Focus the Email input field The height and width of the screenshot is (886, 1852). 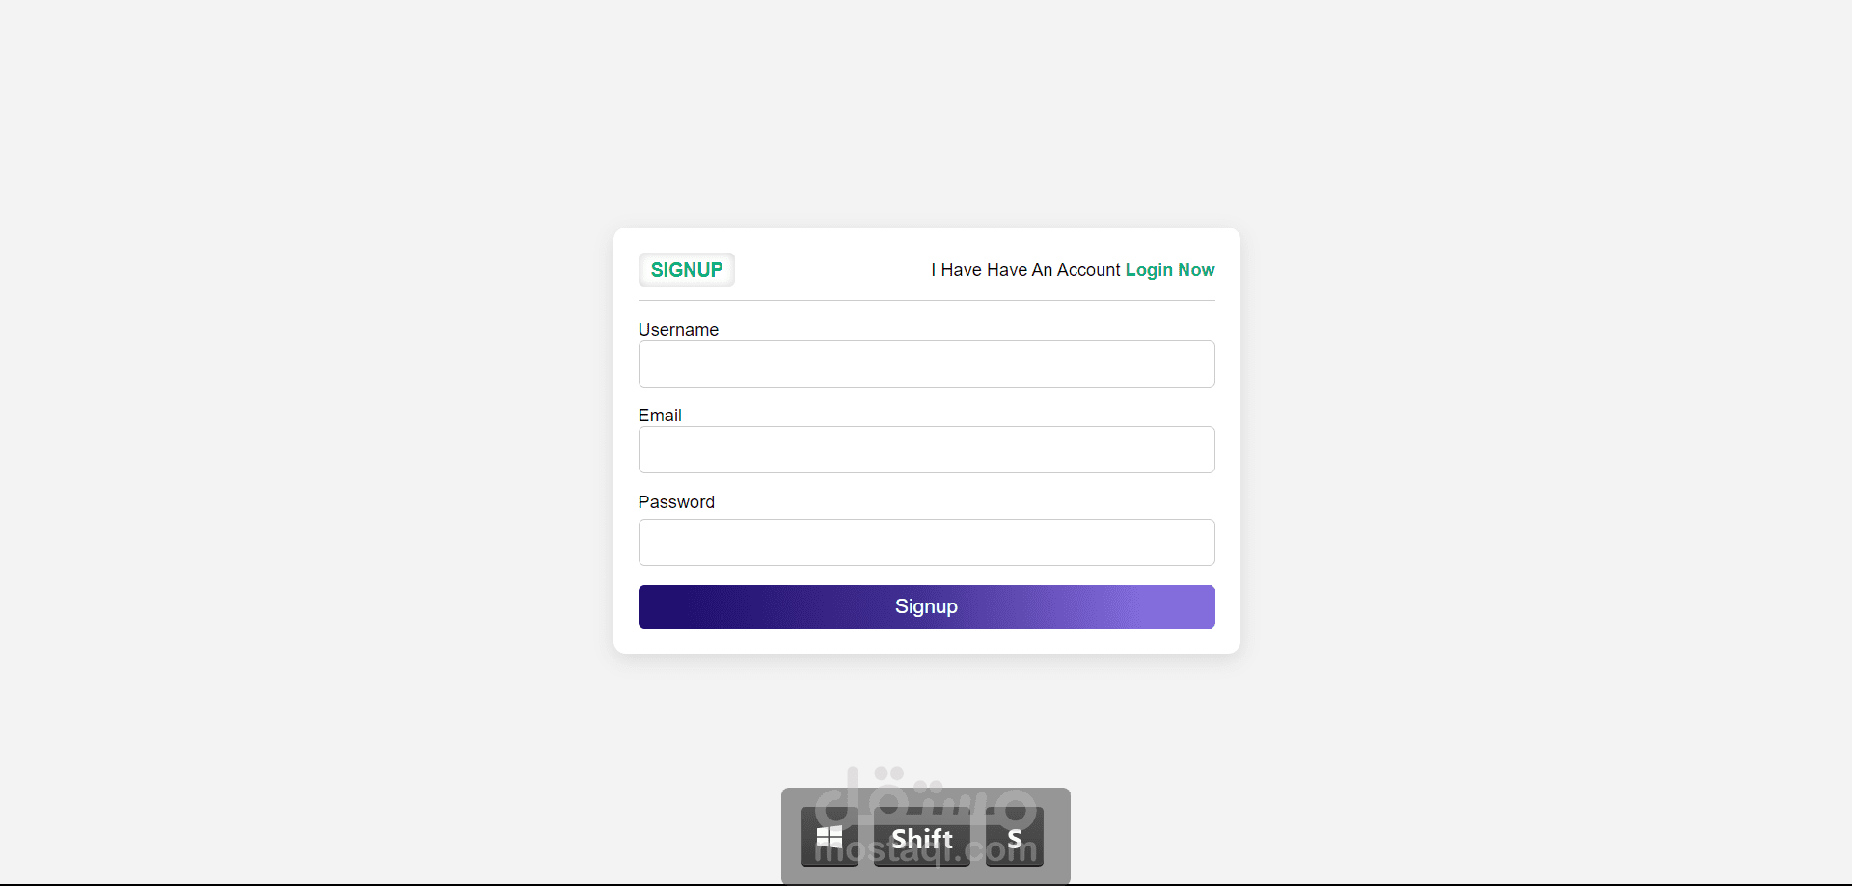[x=926, y=450]
